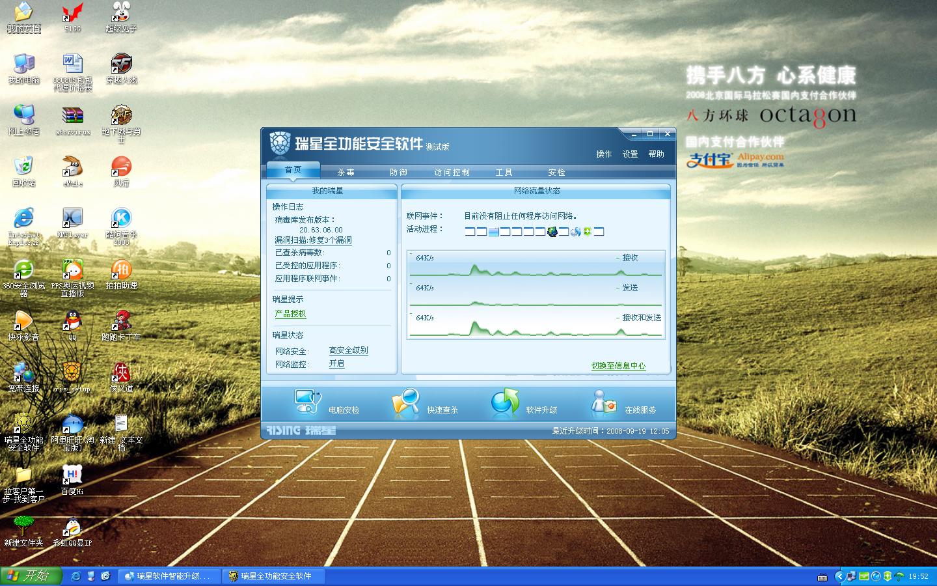Select the 快乐影音 desktop shortcut
The image size is (937, 586).
point(23,326)
